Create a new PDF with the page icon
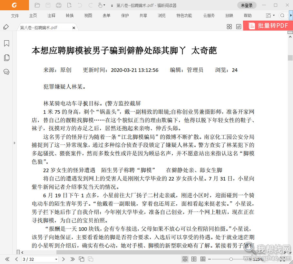The width and height of the screenshot is (293, 264). (69, 5)
